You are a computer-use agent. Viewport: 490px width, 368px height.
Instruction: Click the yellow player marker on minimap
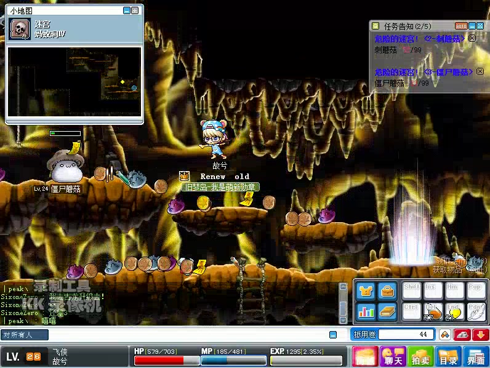122,82
